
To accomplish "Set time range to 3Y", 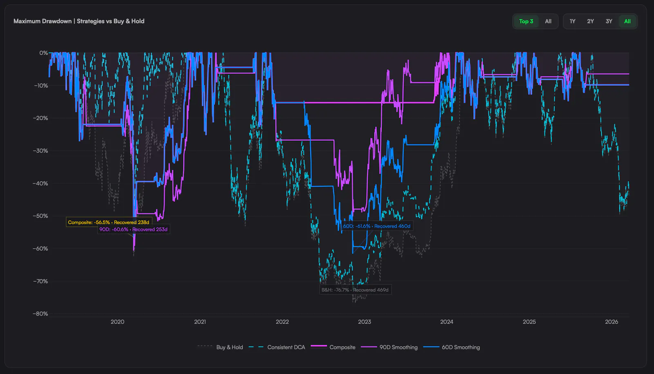I will (x=609, y=21).
